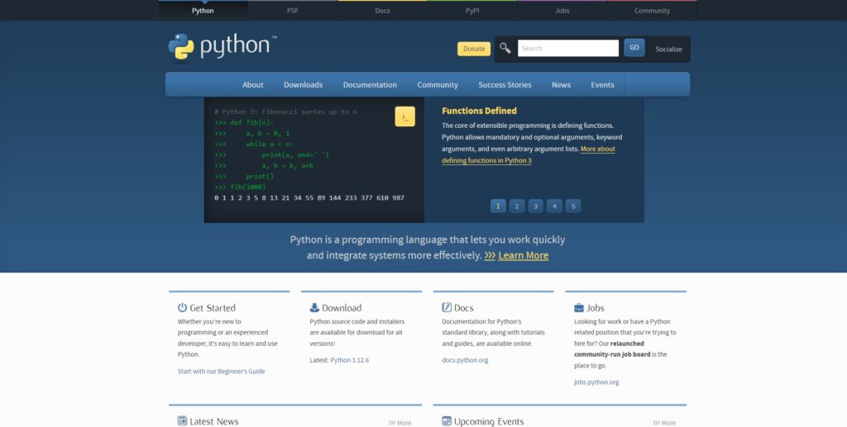Click the relaunched community-run job board text

(612, 349)
